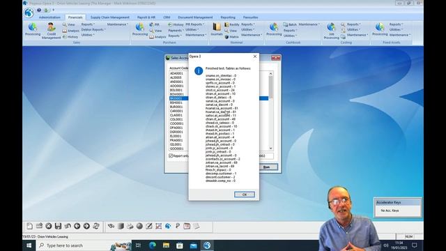Click the question mark help toolbar icon
Screen dimensions: 446x251
click(x=178, y=226)
